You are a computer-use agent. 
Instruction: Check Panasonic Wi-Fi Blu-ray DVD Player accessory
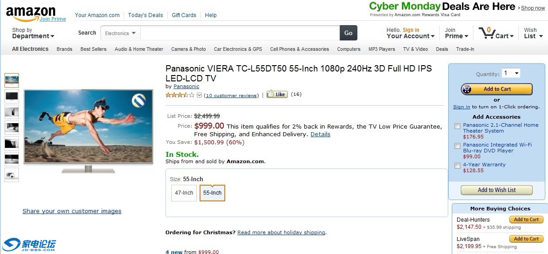[x=457, y=146]
